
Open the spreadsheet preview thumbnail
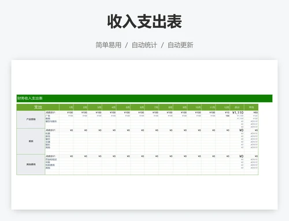[x=144, y=134]
